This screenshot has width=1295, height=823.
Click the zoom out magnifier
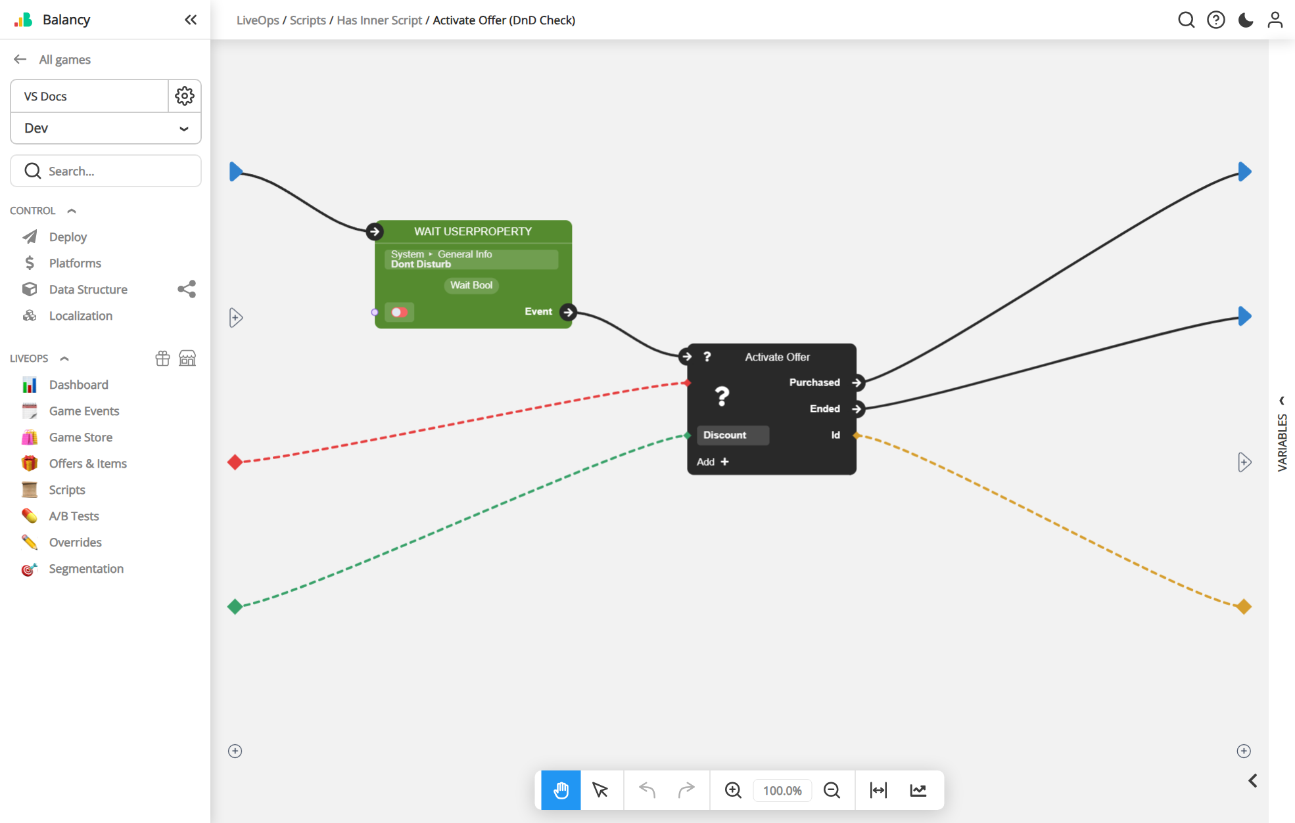832,790
